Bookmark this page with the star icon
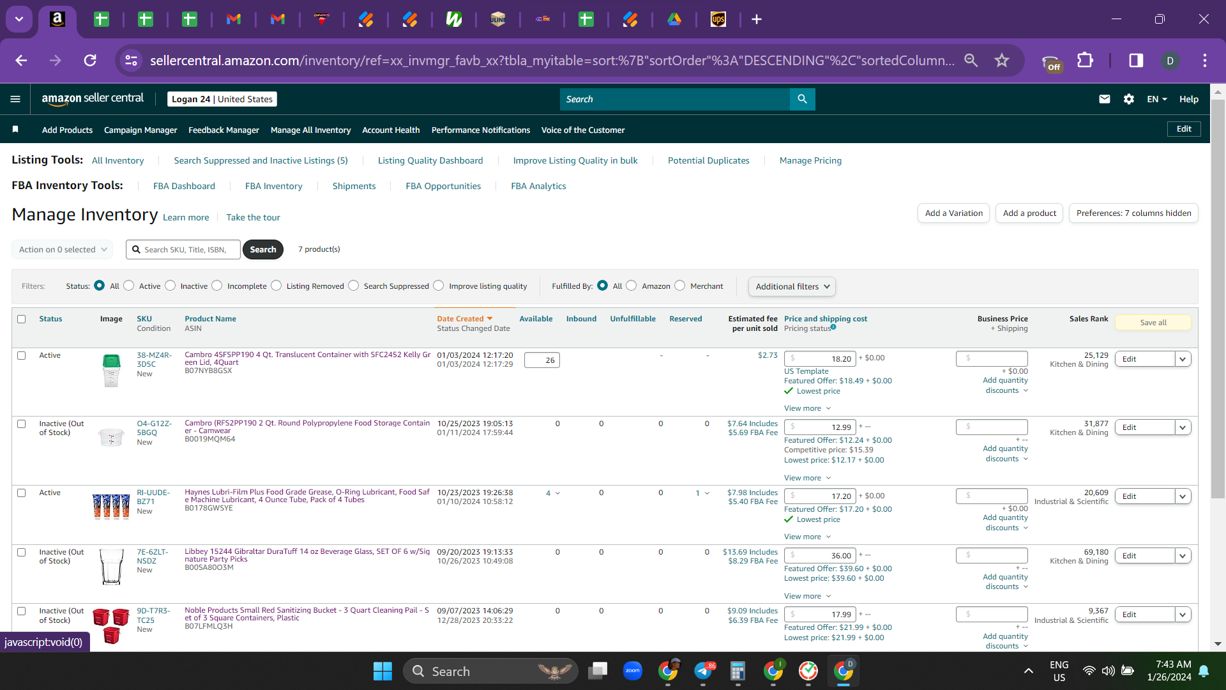This screenshot has width=1226, height=690. [x=1002, y=60]
